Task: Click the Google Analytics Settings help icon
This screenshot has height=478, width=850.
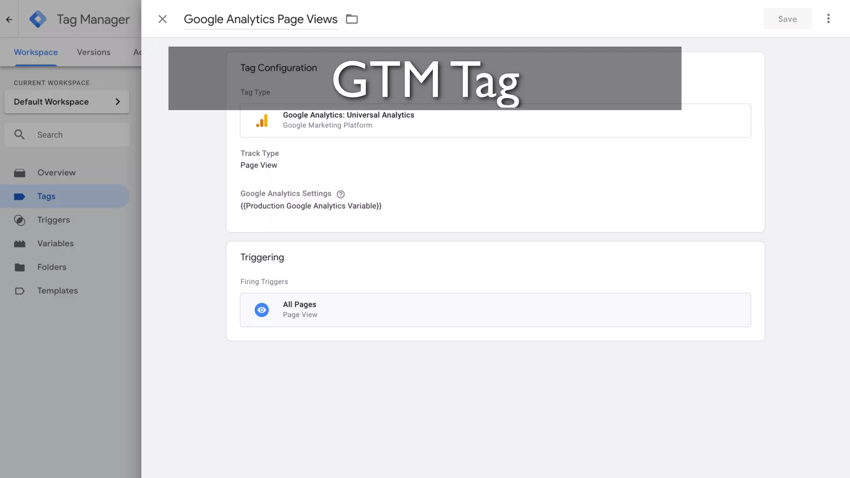Action: pyautogui.click(x=340, y=194)
